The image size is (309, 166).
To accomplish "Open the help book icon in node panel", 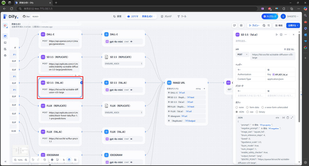I will click(281, 34).
